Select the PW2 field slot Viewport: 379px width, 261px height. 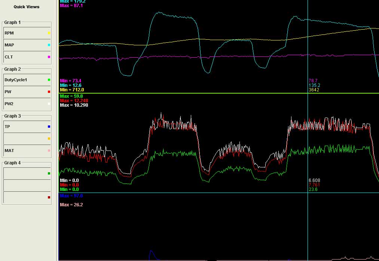click(25, 104)
